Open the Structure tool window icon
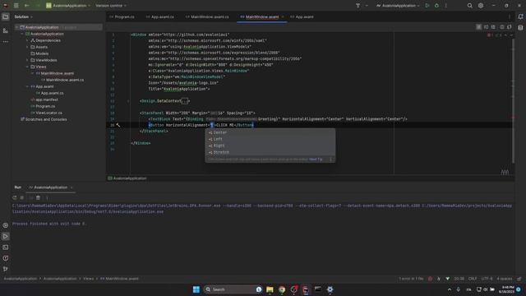 tap(6, 30)
